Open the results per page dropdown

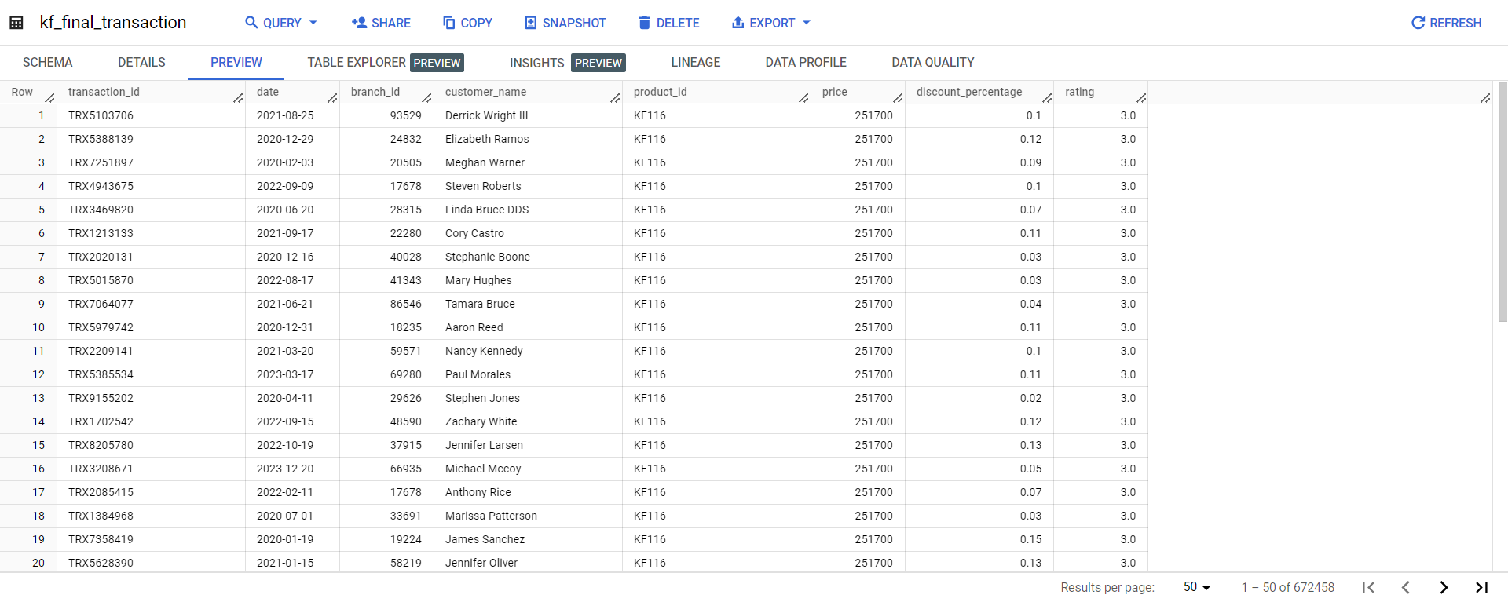click(1197, 587)
